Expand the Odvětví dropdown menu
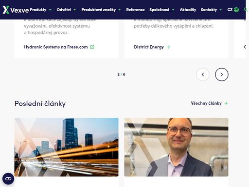249x187 pixels. (x=75, y=10)
